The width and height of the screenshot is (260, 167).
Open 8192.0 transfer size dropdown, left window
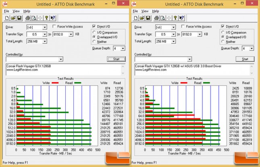[71, 35]
